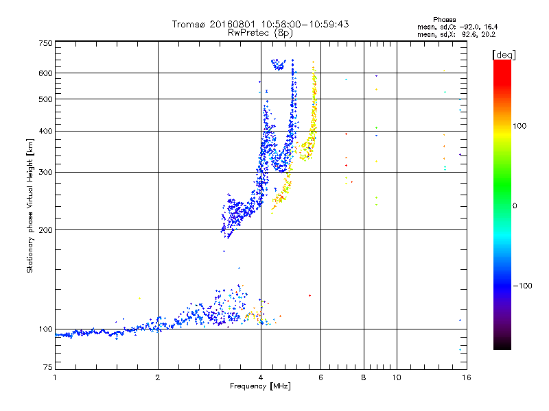Click the x-axis tick '2'
Viewport: 549px width, 411px height.
point(158,377)
